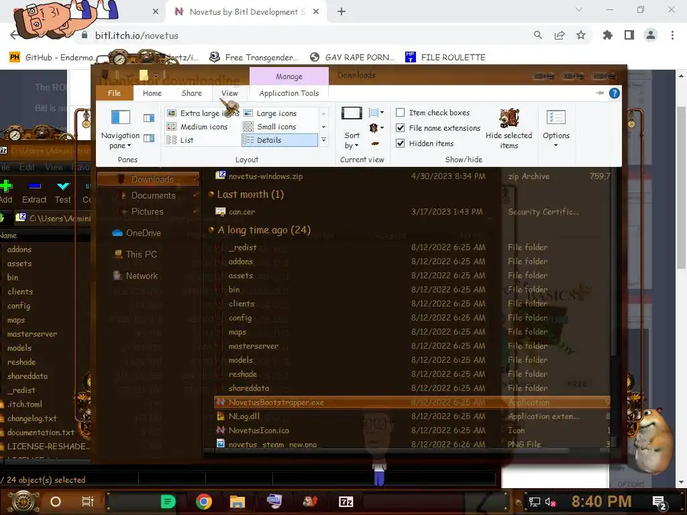Open 7-Zip taskbar icon
Screen dimensions: 687x515
346,502
